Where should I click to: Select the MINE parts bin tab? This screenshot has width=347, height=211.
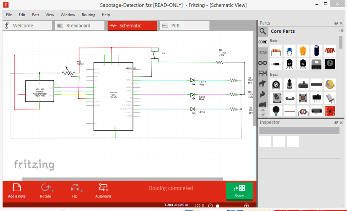(x=263, y=53)
